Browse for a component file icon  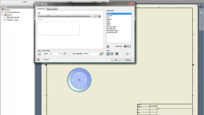pyautogui.click(x=99, y=16)
